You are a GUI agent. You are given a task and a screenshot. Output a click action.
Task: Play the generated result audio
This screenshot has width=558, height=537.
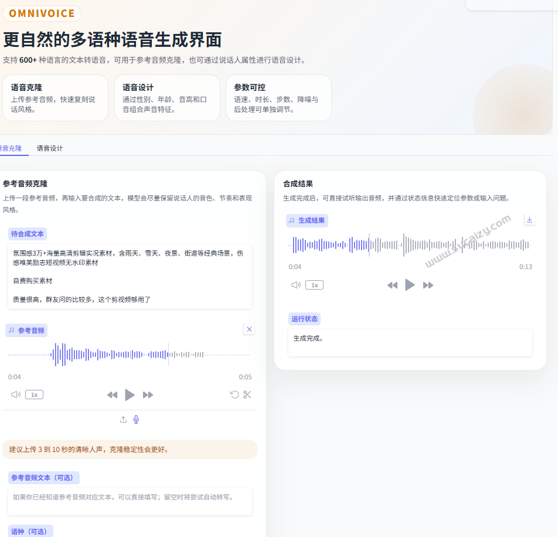tap(410, 285)
